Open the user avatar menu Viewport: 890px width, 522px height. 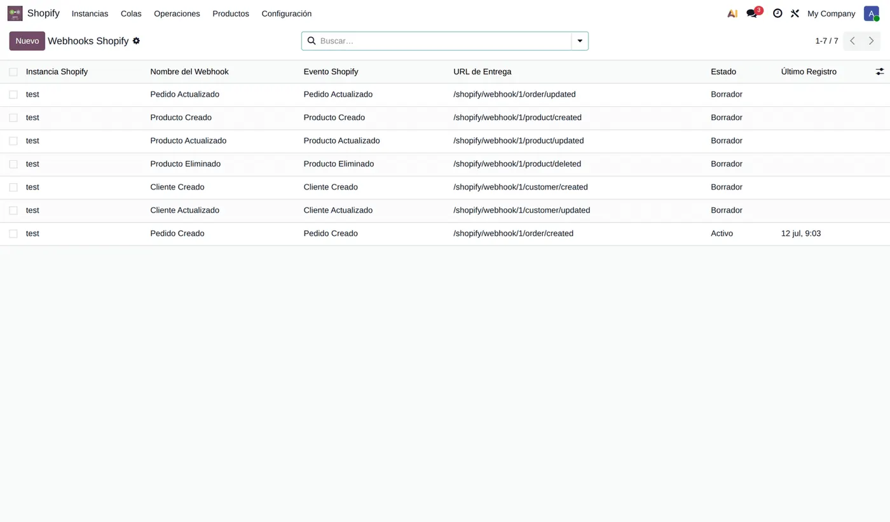(x=871, y=13)
